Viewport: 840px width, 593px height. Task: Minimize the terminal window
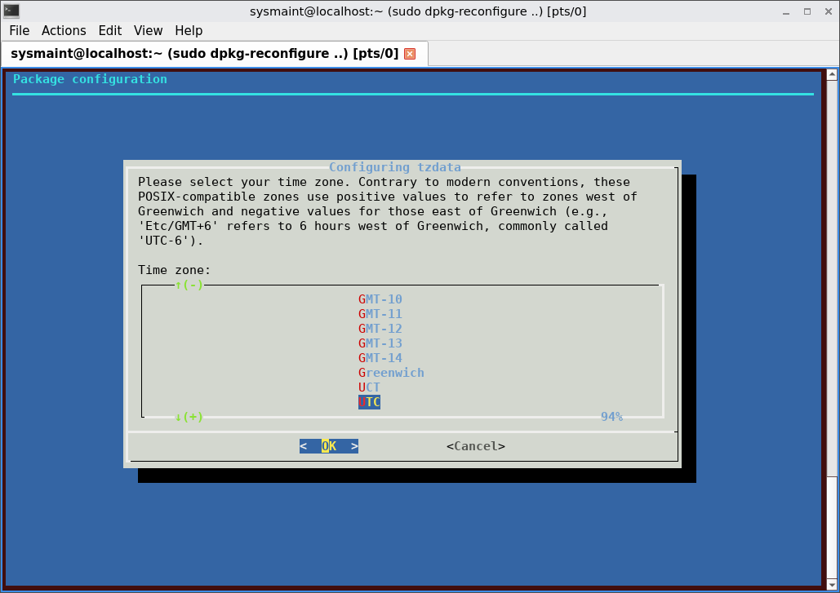pyautogui.click(x=787, y=11)
